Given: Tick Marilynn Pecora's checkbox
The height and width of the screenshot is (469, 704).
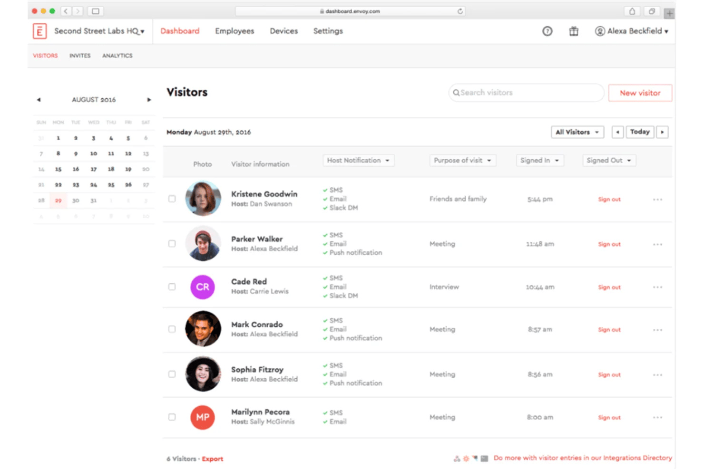Looking at the screenshot, I should click(172, 417).
